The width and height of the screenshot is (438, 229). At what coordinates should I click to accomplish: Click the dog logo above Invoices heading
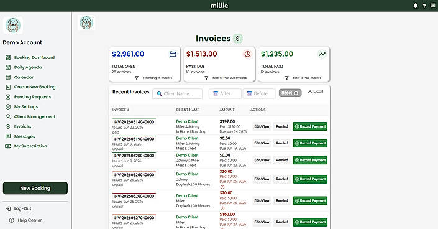click(86, 23)
